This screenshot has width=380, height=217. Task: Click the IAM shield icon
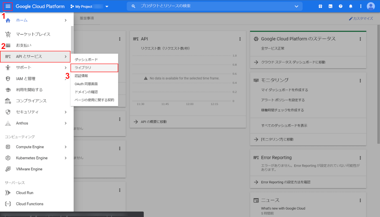click(8, 79)
